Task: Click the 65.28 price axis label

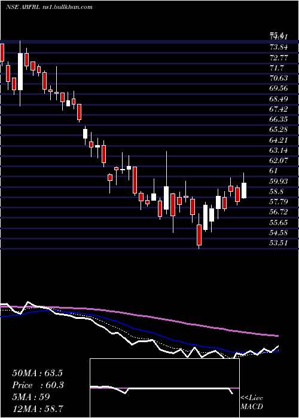Action: pos(279,130)
